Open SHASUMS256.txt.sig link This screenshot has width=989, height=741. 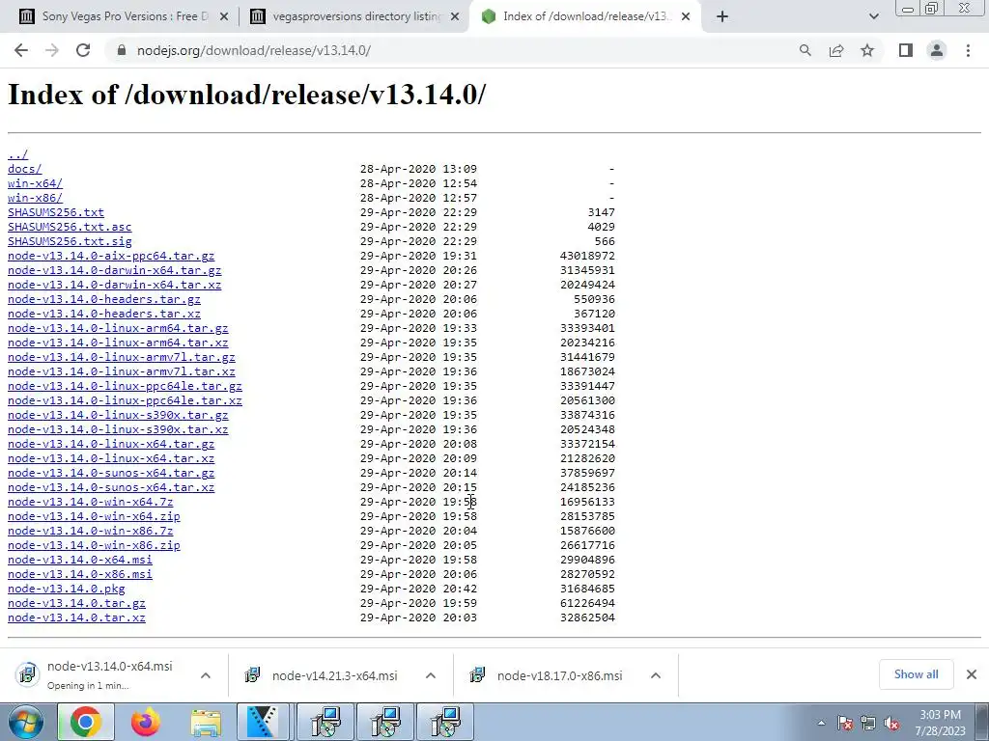(x=70, y=241)
